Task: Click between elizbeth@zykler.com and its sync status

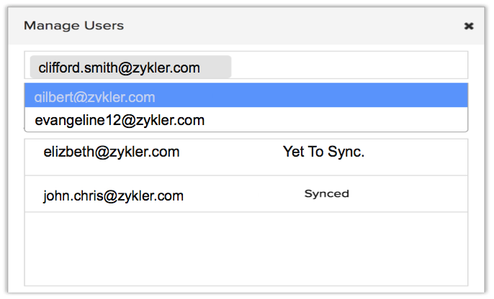Action: (x=230, y=152)
